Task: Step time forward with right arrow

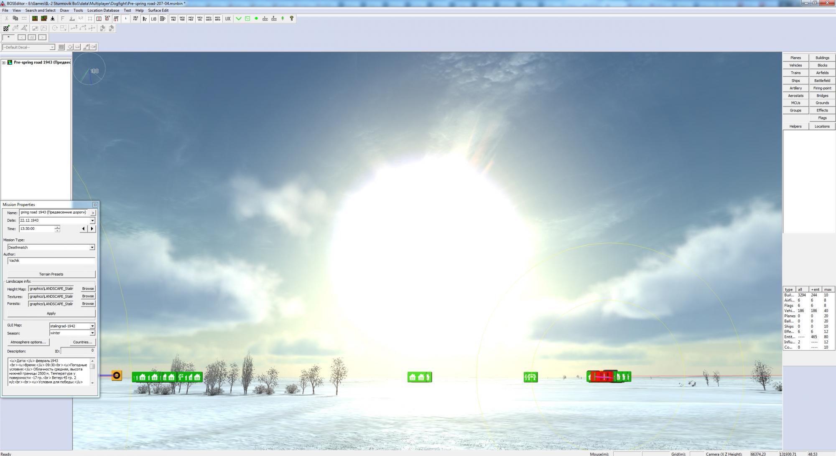Action: click(x=92, y=229)
